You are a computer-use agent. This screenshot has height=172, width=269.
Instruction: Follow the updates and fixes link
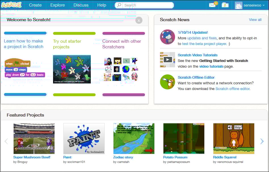tap(202, 38)
